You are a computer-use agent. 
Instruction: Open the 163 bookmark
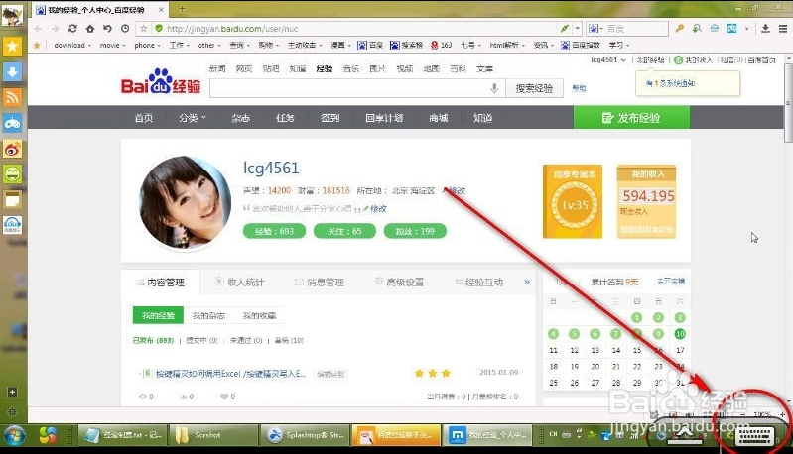coord(441,45)
